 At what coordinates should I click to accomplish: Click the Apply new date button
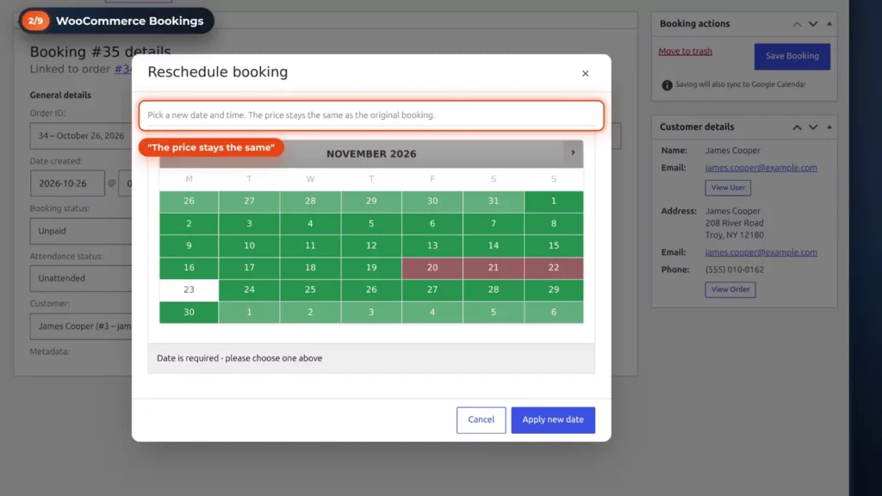[553, 419]
